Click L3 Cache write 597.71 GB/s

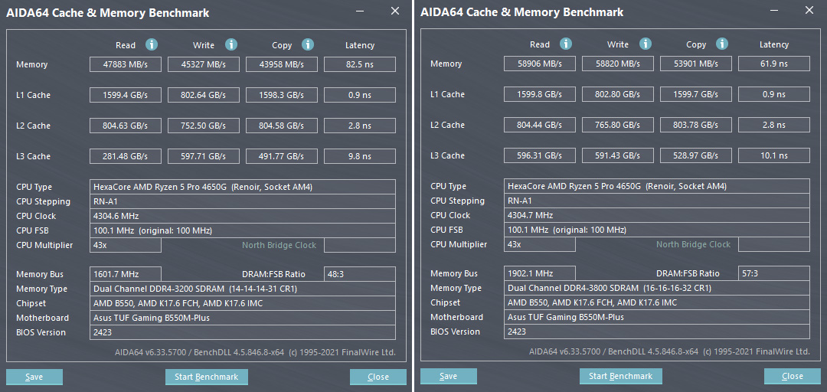(x=204, y=156)
